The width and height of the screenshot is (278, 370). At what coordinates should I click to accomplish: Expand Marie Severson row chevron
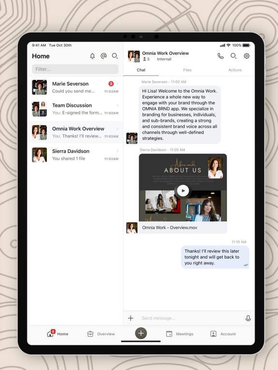click(117, 83)
